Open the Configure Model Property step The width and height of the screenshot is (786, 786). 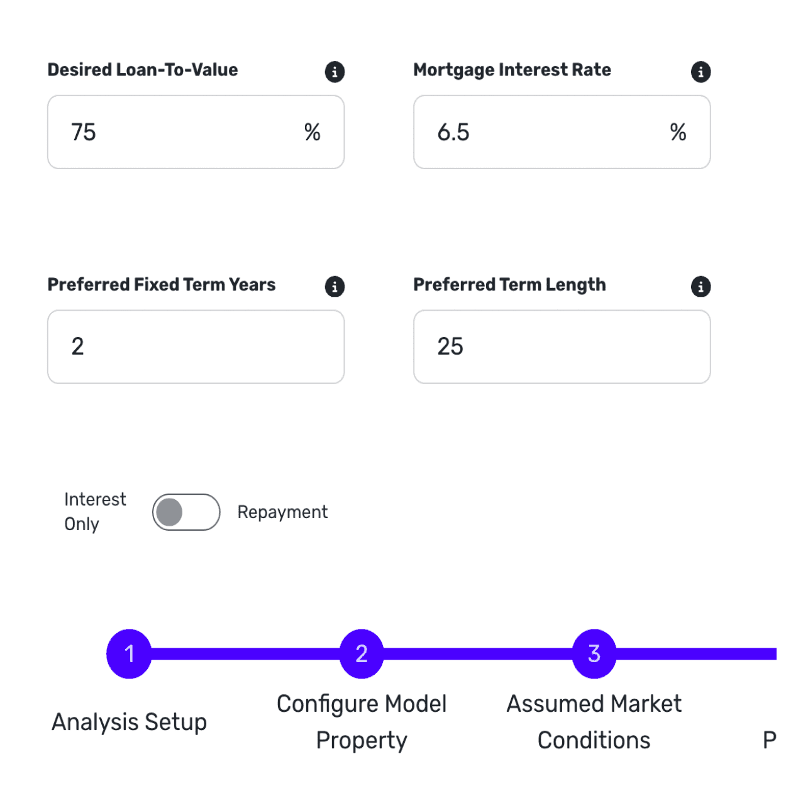(361, 722)
